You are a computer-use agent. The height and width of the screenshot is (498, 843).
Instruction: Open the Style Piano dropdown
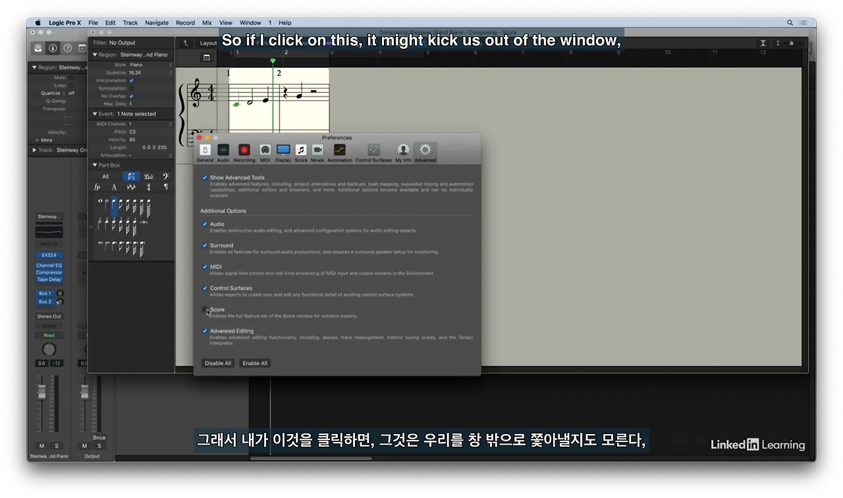click(151, 65)
